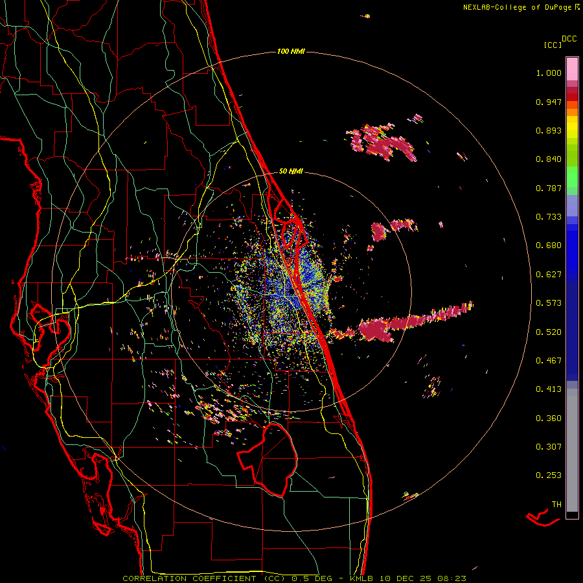Image resolution: width=583 pixels, height=583 pixels.
Task: Pick the red swatch just above 0.947
Action: 572,97
